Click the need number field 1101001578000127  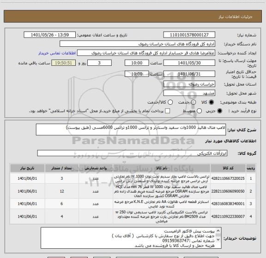pyautogui.click(x=189, y=35)
